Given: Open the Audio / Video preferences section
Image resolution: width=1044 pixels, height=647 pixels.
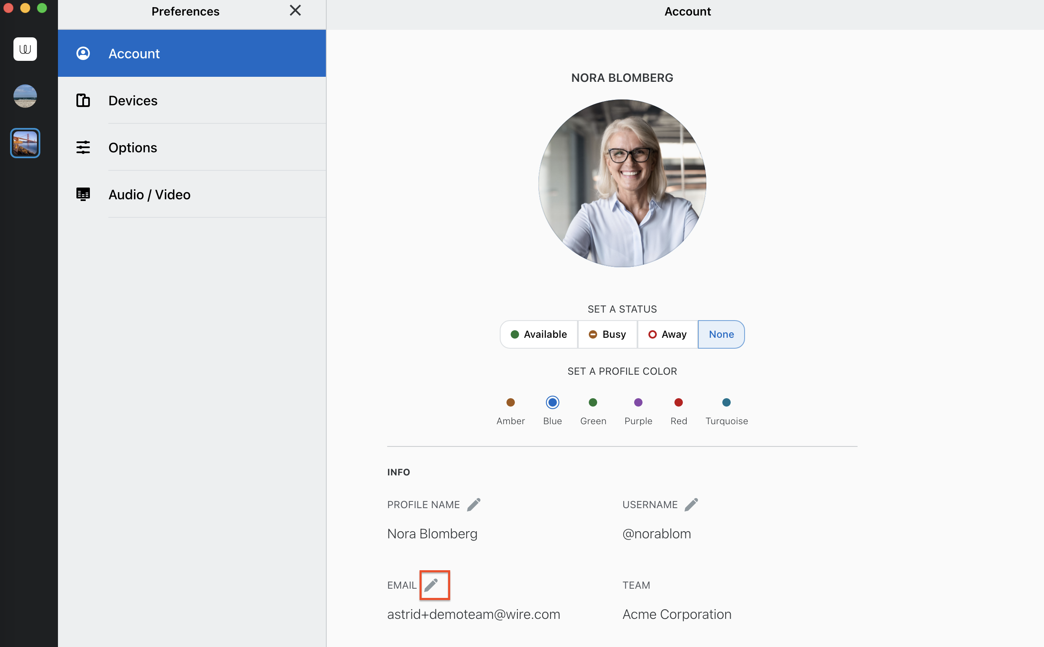Looking at the screenshot, I should (x=192, y=194).
